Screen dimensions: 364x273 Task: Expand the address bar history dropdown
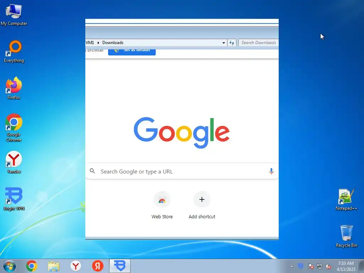pos(224,43)
